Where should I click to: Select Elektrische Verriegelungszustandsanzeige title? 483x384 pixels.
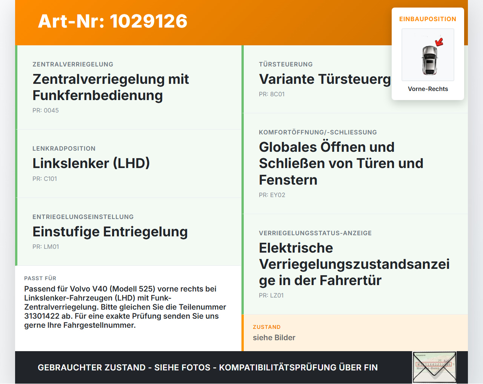[354, 264]
